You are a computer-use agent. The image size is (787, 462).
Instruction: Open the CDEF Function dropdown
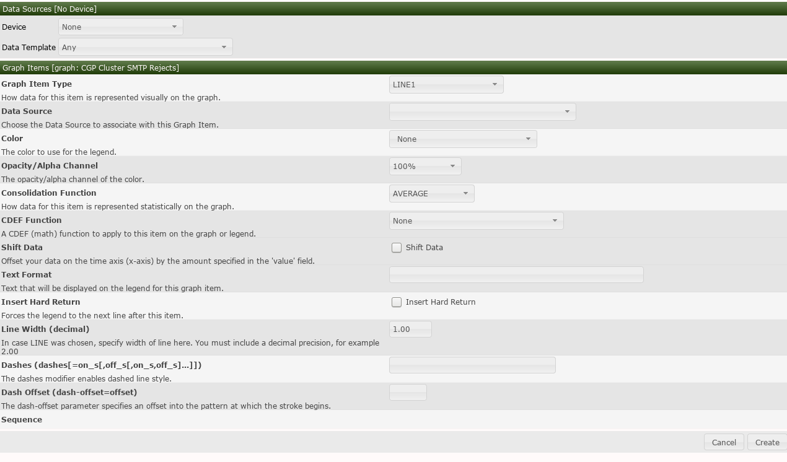[x=475, y=220]
